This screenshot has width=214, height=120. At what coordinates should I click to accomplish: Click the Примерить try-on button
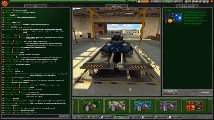click(205, 93)
